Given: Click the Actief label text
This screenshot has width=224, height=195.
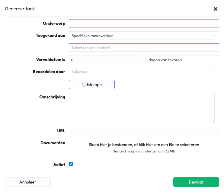Looking at the screenshot, I should coord(59,165).
